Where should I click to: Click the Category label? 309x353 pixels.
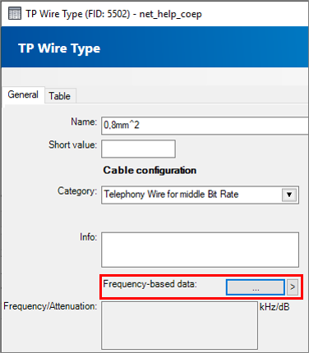(77, 191)
